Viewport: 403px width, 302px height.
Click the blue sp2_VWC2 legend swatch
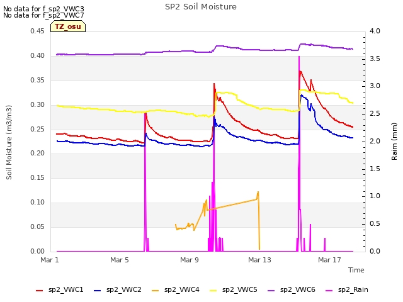98,291
